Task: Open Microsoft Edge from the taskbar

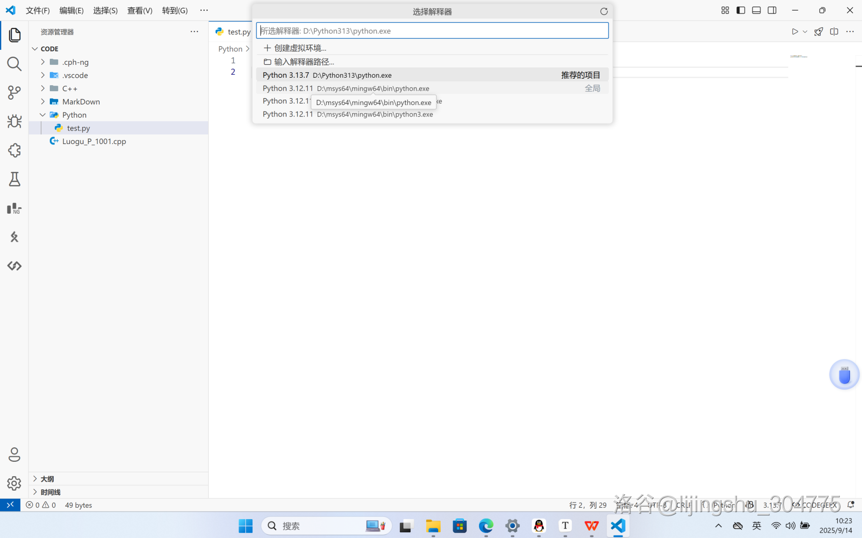Action: pos(486,526)
